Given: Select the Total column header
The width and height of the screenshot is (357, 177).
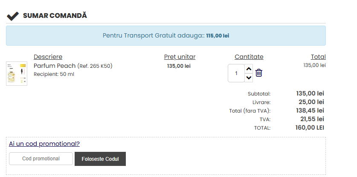Looking at the screenshot, I should point(318,57).
